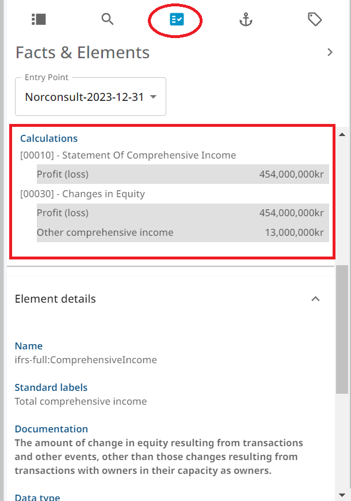Select Profit (loss) under Statement Of Comprehensive Income
Screen dimensions: 351x501
(62, 174)
